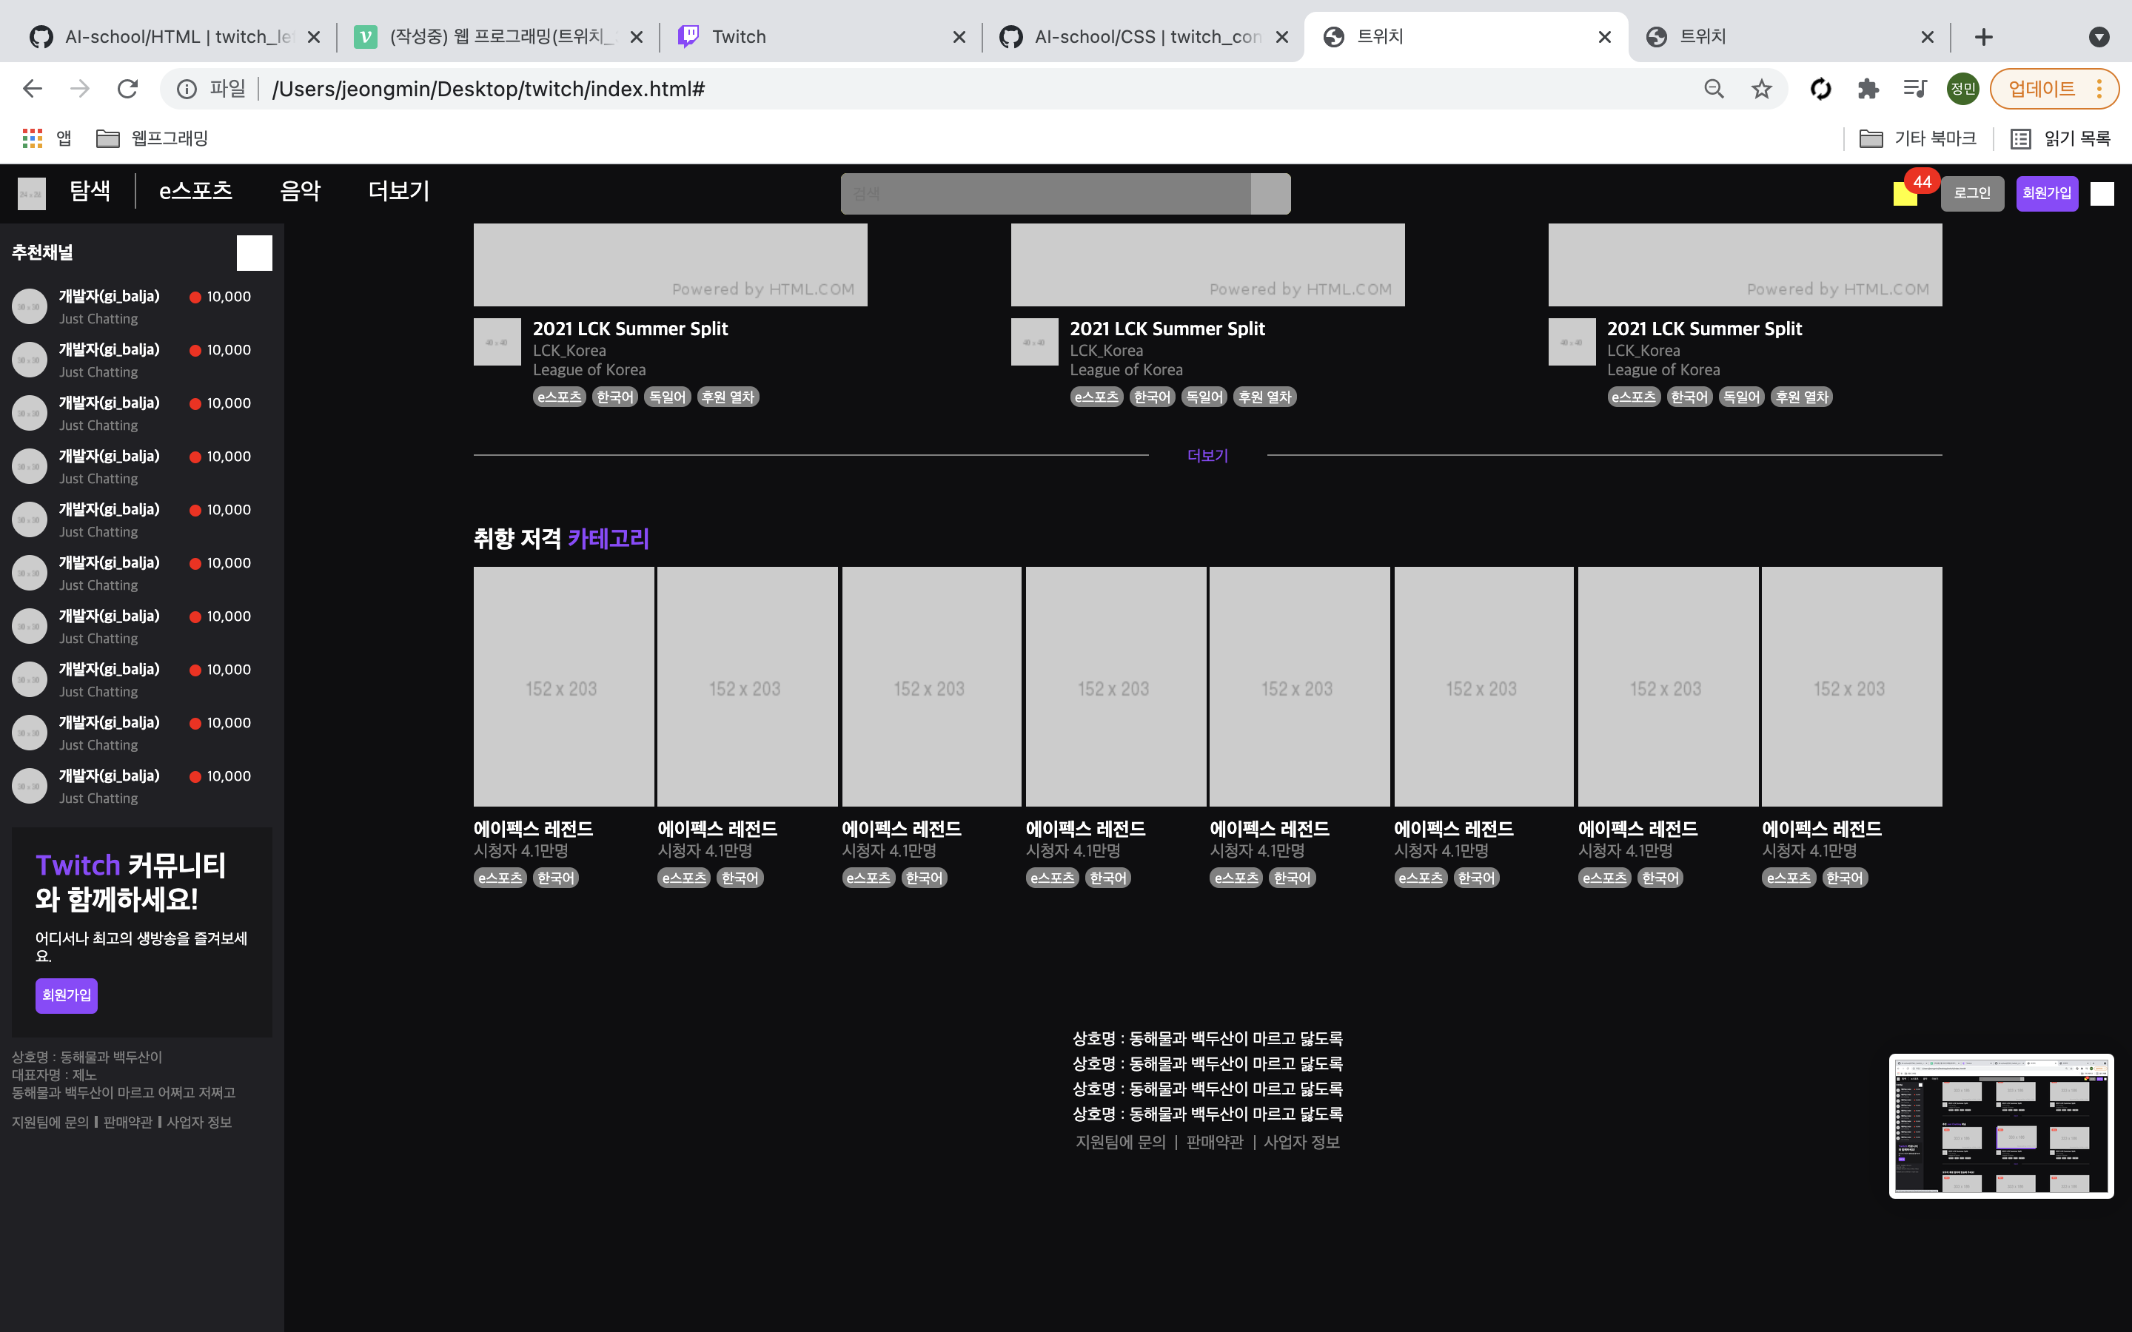Screen dimensions: 2132x1332
Task: Open the 기타 북마크 folder
Action: click(1918, 138)
